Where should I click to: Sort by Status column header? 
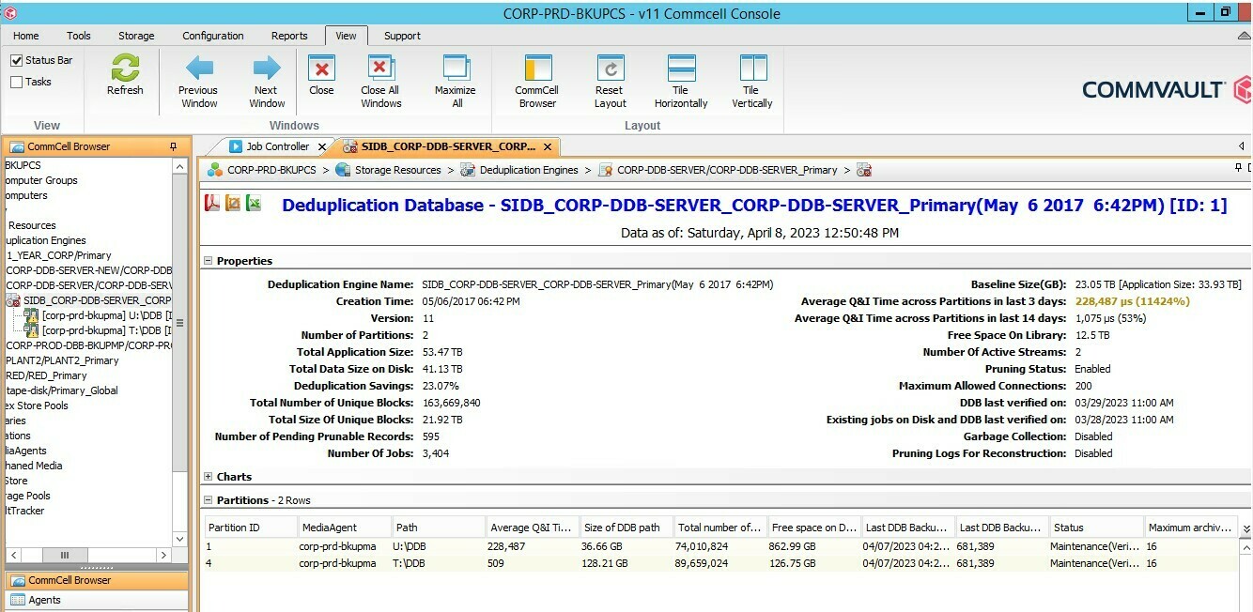tap(1096, 528)
